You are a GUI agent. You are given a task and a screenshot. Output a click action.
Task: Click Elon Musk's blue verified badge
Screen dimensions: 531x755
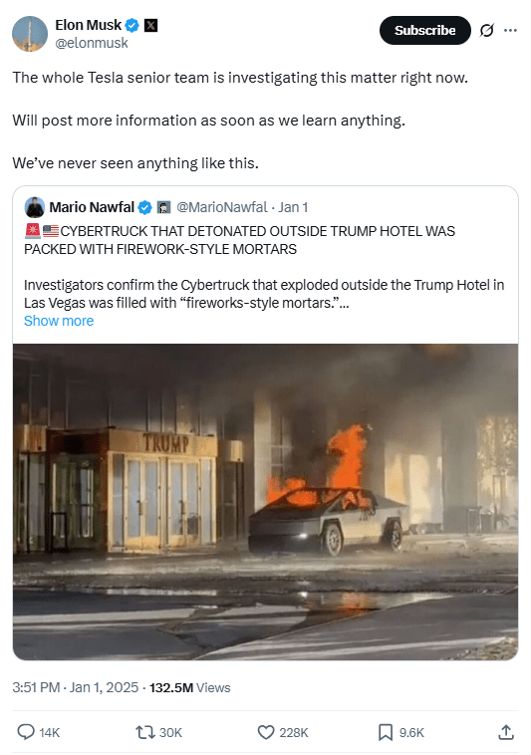pyautogui.click(x=133, y=25)
